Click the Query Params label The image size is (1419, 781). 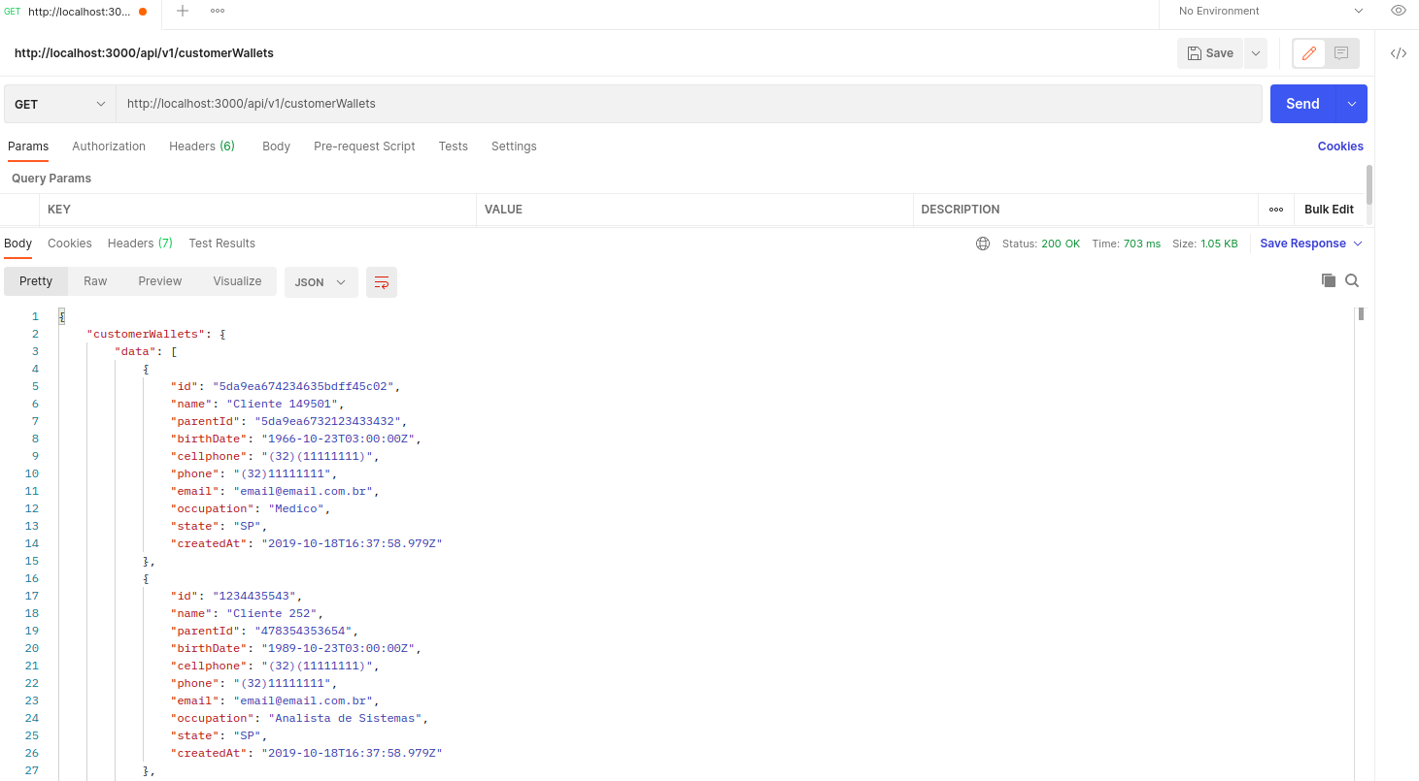51,179
